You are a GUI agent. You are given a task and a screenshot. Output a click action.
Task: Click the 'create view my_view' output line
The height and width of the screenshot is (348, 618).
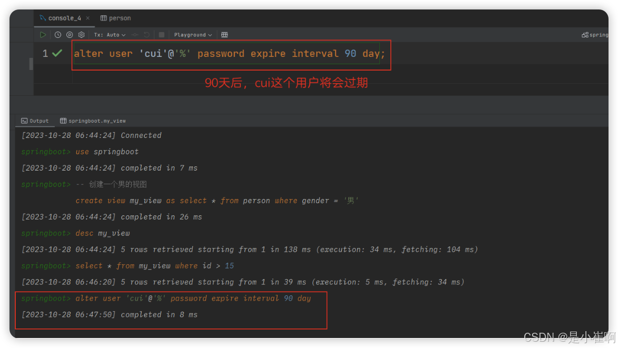point(217,201)
